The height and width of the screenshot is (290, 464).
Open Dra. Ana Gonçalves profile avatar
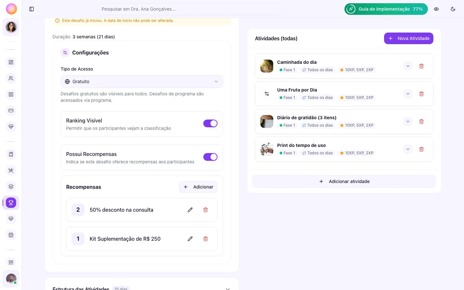pos(11,27)
